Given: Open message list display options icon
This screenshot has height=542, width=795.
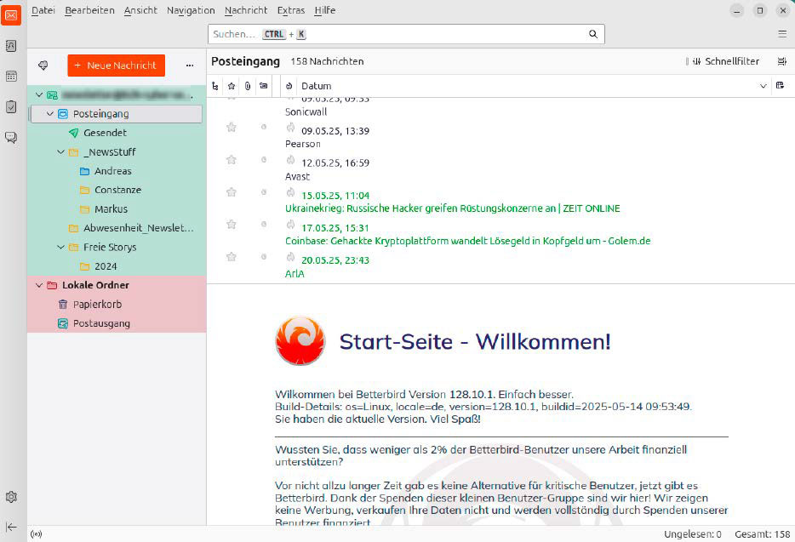Looking at the screenshot, I should click(x=782, y=61).
